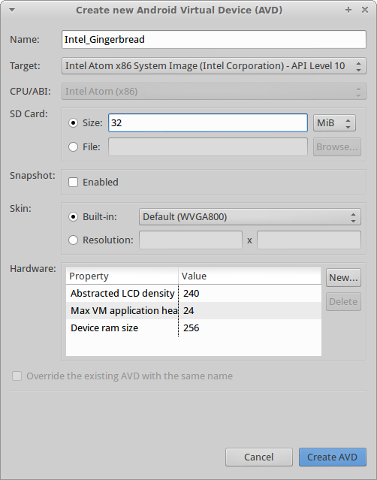Select the Device ram size row
377x480 pixels.
coord(194,328)
